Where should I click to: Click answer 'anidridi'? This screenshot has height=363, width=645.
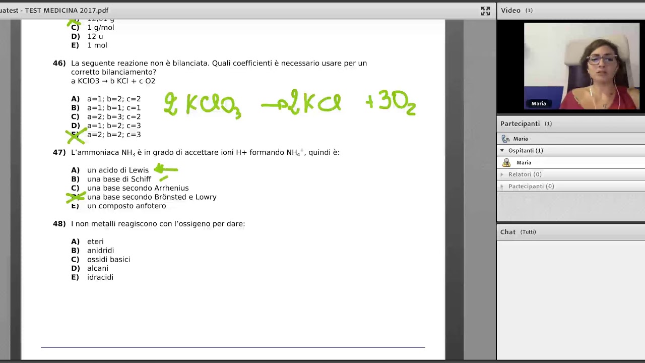[100, 251]
